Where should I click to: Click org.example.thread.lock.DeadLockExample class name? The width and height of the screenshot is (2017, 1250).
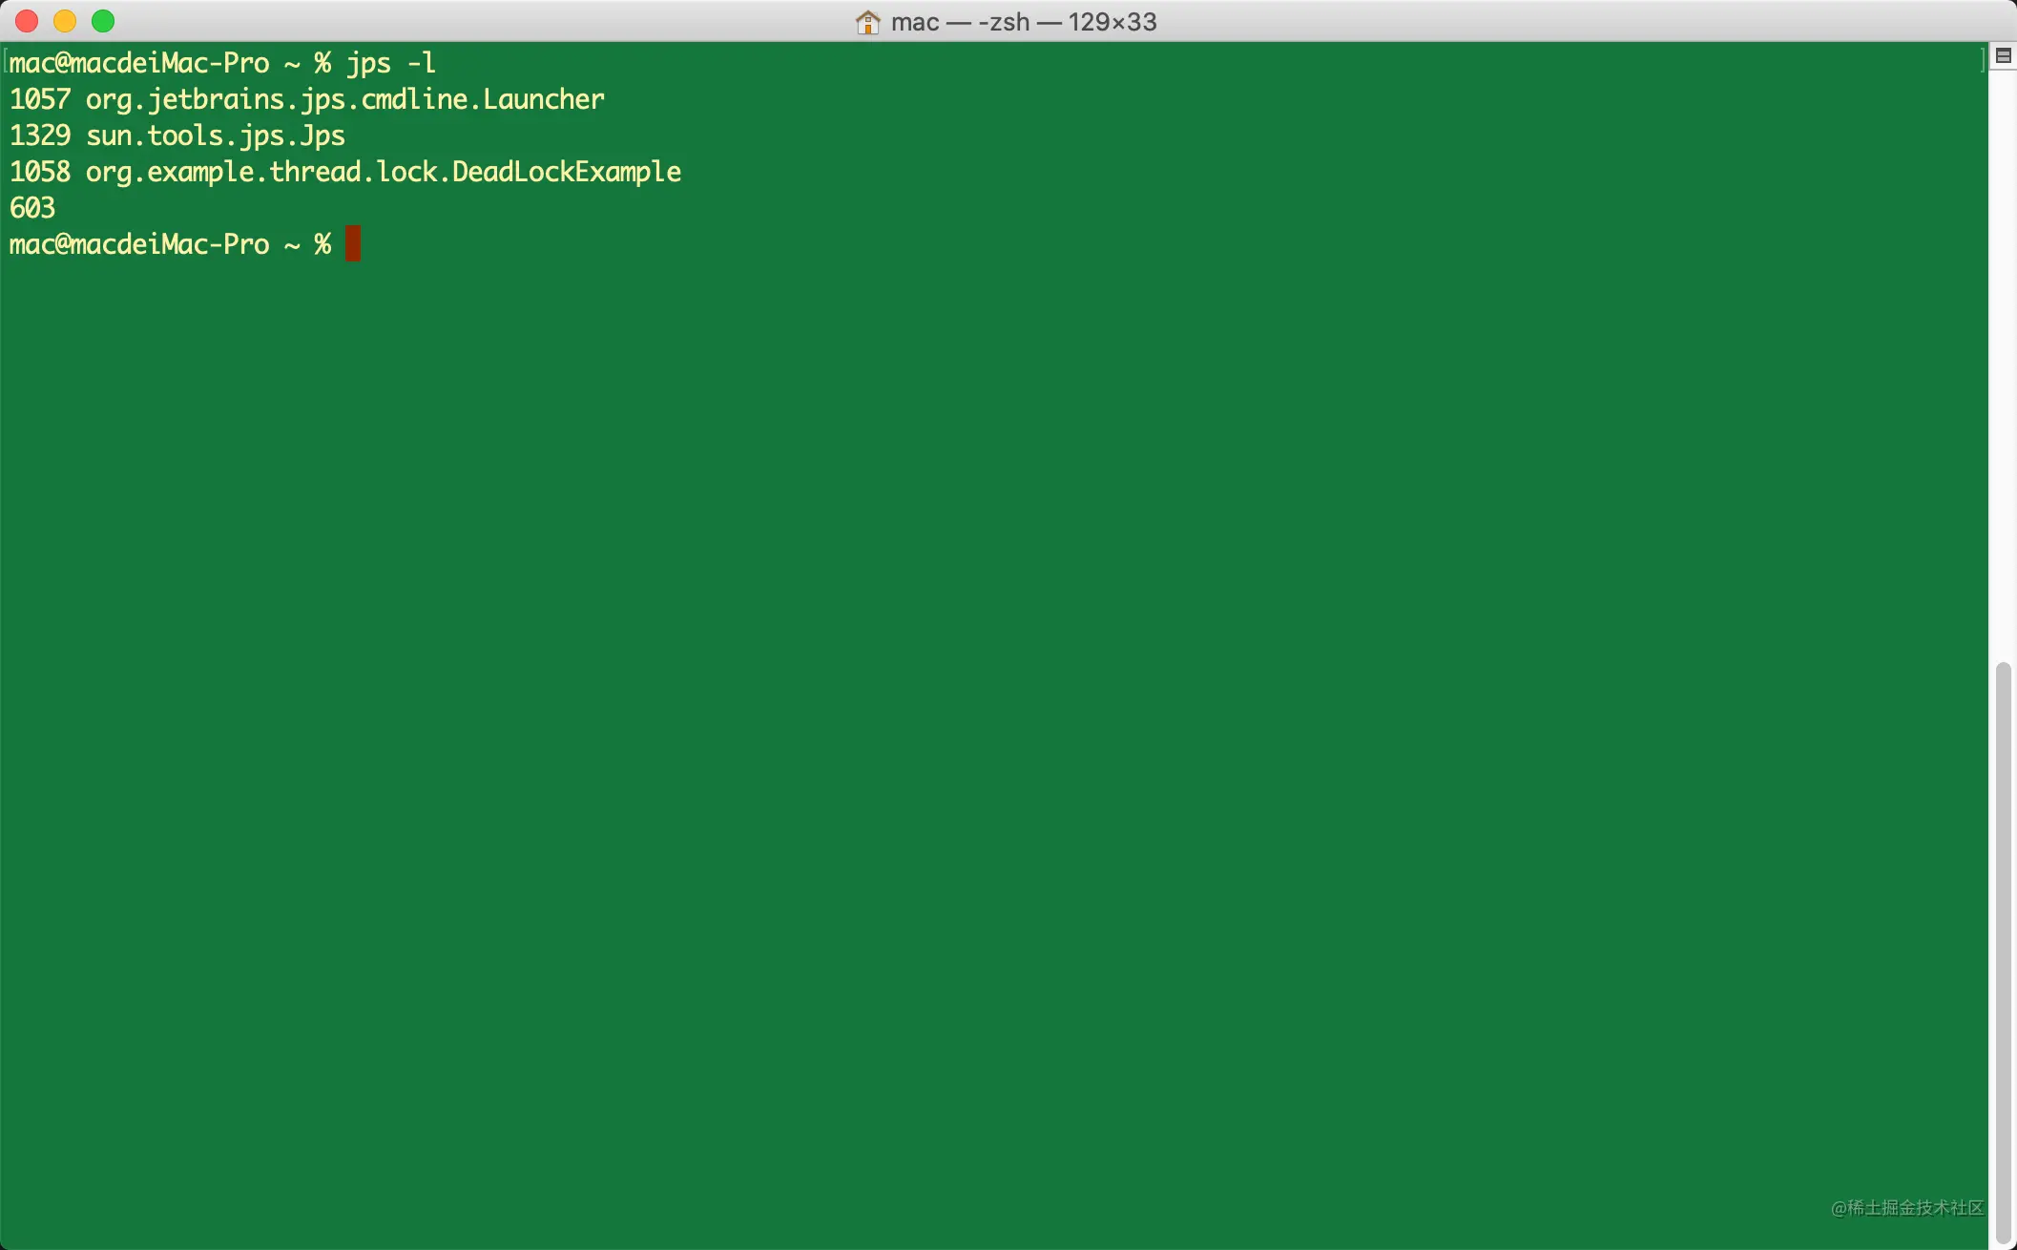pos(384,172)
